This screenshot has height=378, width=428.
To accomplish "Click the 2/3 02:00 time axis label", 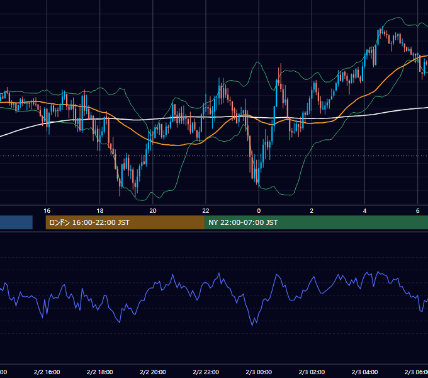I will click(x=312, y=372).
